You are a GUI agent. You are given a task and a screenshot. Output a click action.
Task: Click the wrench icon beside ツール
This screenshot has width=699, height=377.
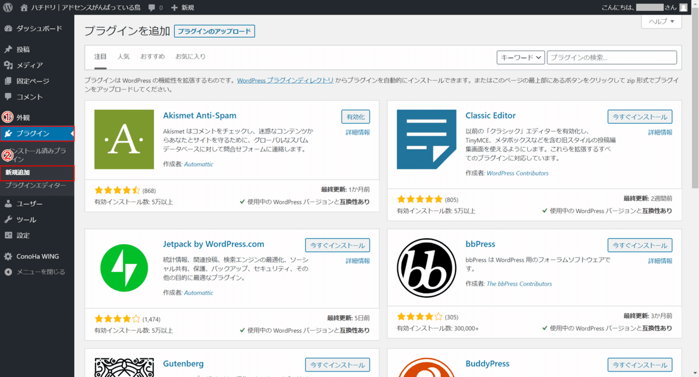(8, 220)
